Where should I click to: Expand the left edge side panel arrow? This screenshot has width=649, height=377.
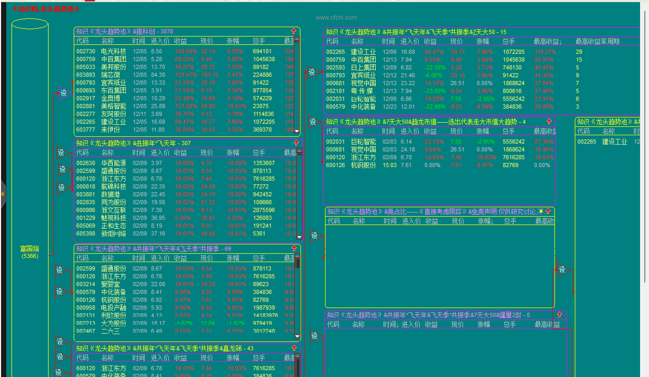tap(2, 194)
